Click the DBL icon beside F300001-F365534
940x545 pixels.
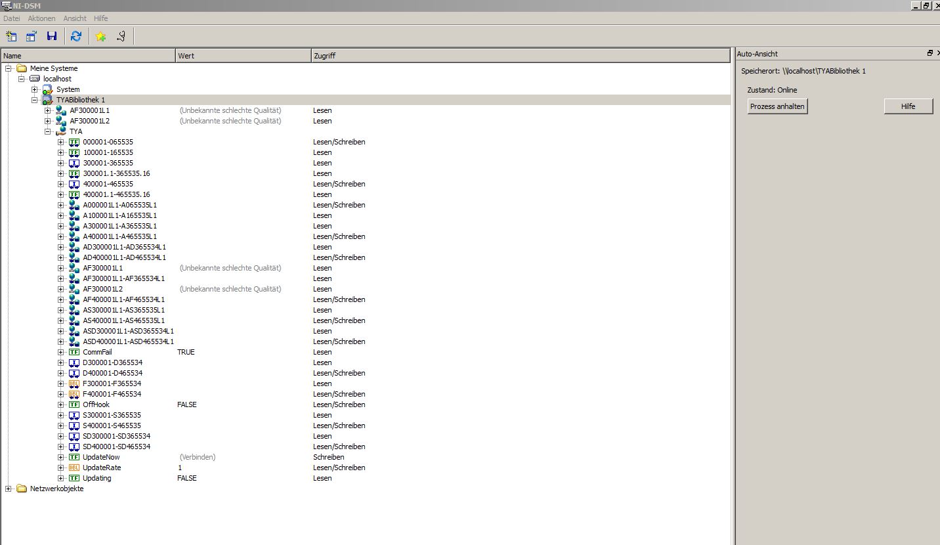click(74, 383)
